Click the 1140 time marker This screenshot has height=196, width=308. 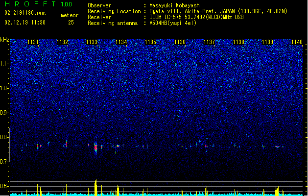point(297,42)
